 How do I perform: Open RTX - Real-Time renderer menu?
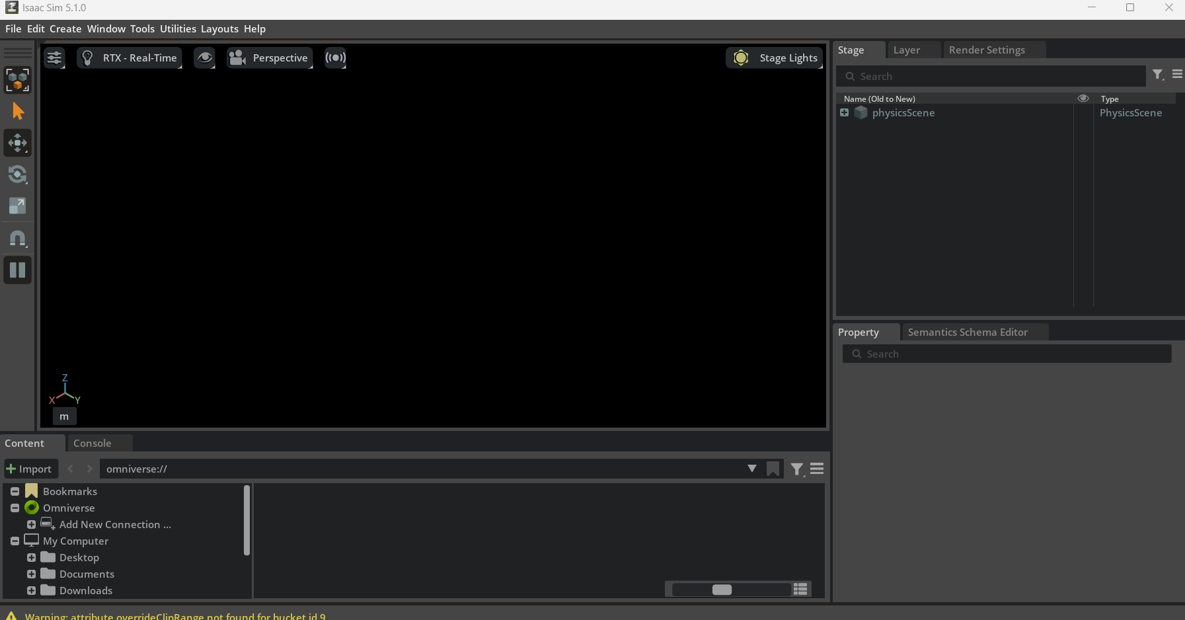click(130, 58)
